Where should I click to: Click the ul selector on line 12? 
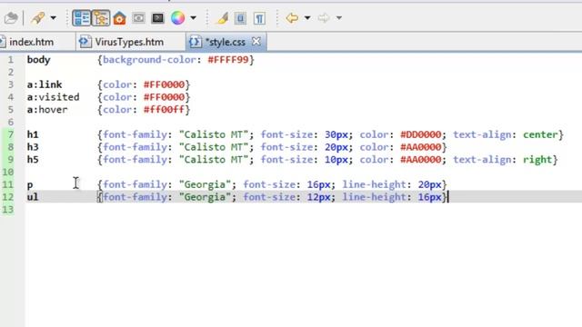coord(33,197)
